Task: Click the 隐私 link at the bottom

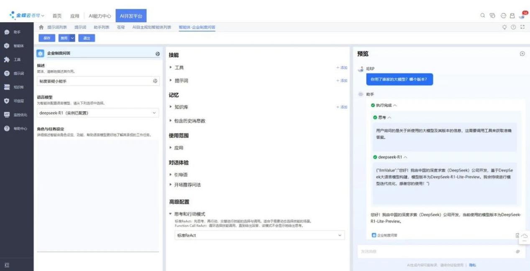Action: point(472,265)
